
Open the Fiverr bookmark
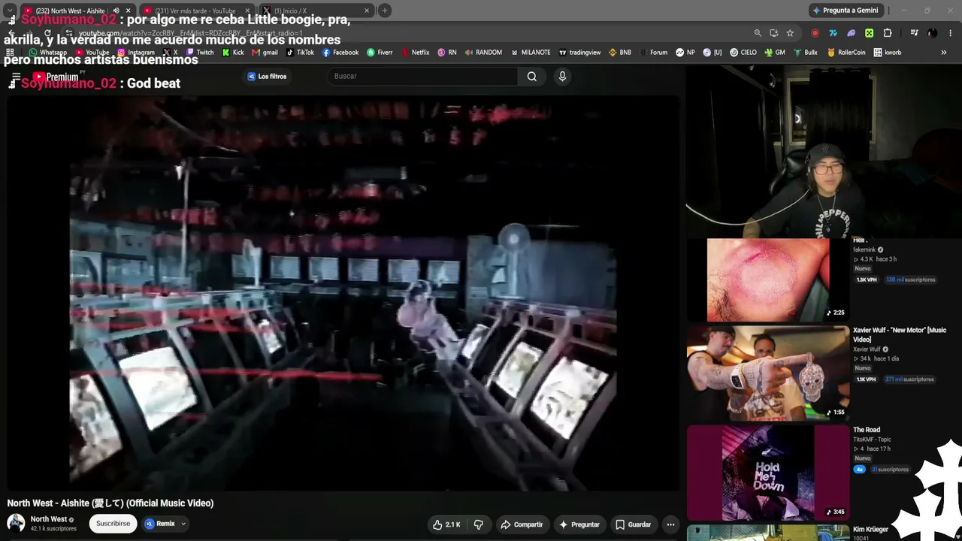[380, 53]
